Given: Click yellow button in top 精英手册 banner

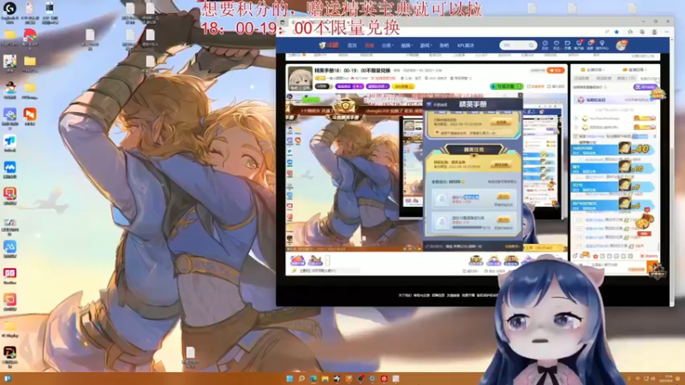Looking at the screenshot, I should [x=501, y=122].
